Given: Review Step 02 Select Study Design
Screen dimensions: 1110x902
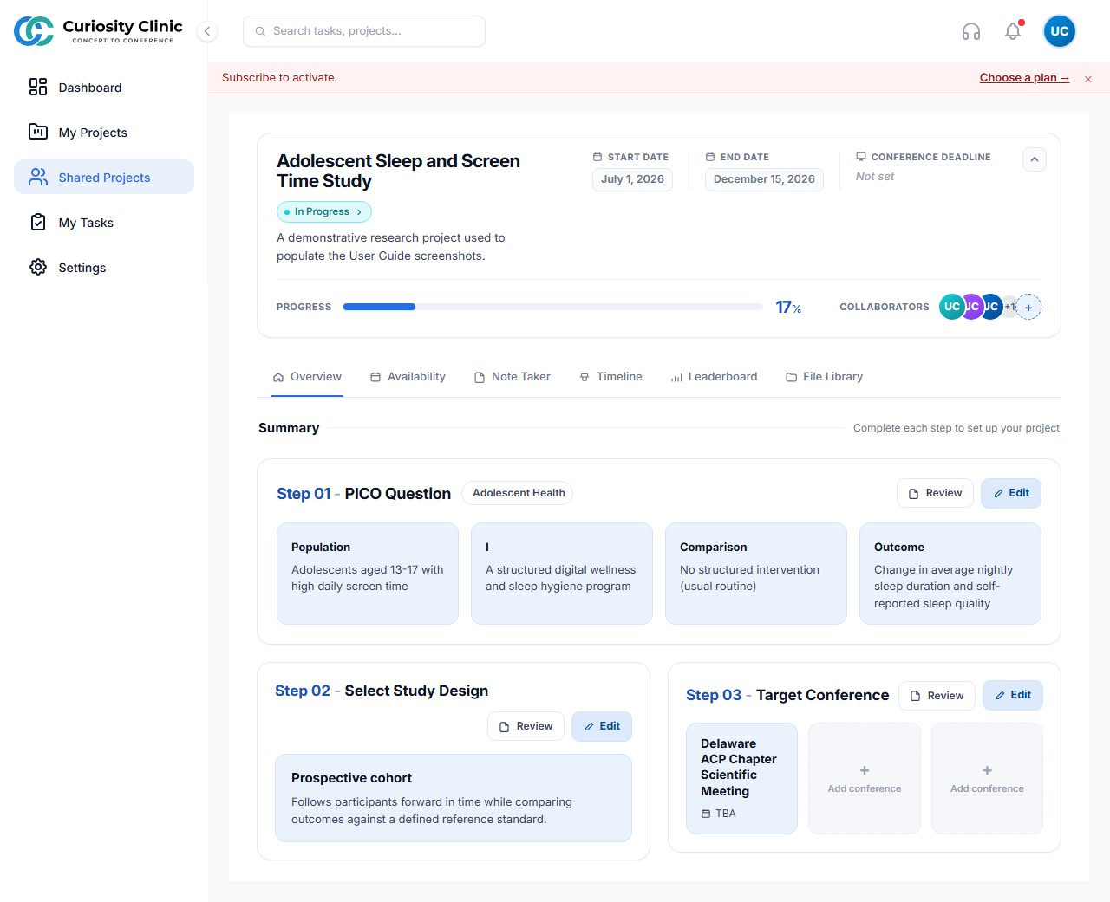Looking at the screenshot, I should (x=526, y=726).
